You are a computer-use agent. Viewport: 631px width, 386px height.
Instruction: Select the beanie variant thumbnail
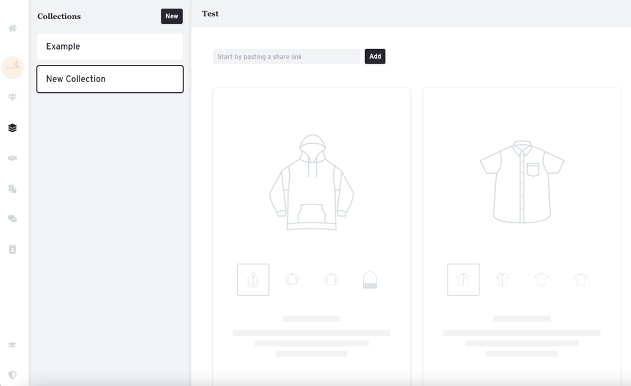pyautogui.click(x=369, y=280)
